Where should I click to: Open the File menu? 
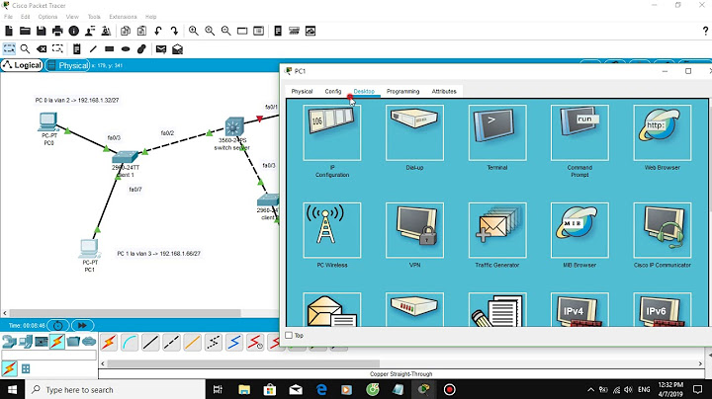(8, 17)
